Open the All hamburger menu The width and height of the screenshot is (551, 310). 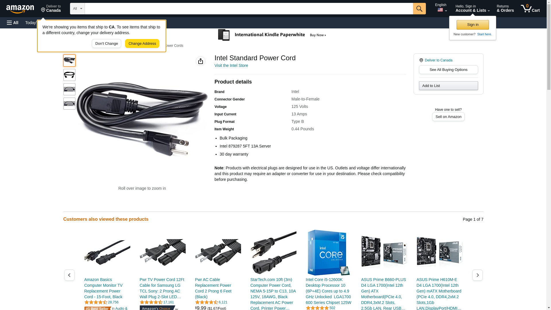click(x=13, y=23)
